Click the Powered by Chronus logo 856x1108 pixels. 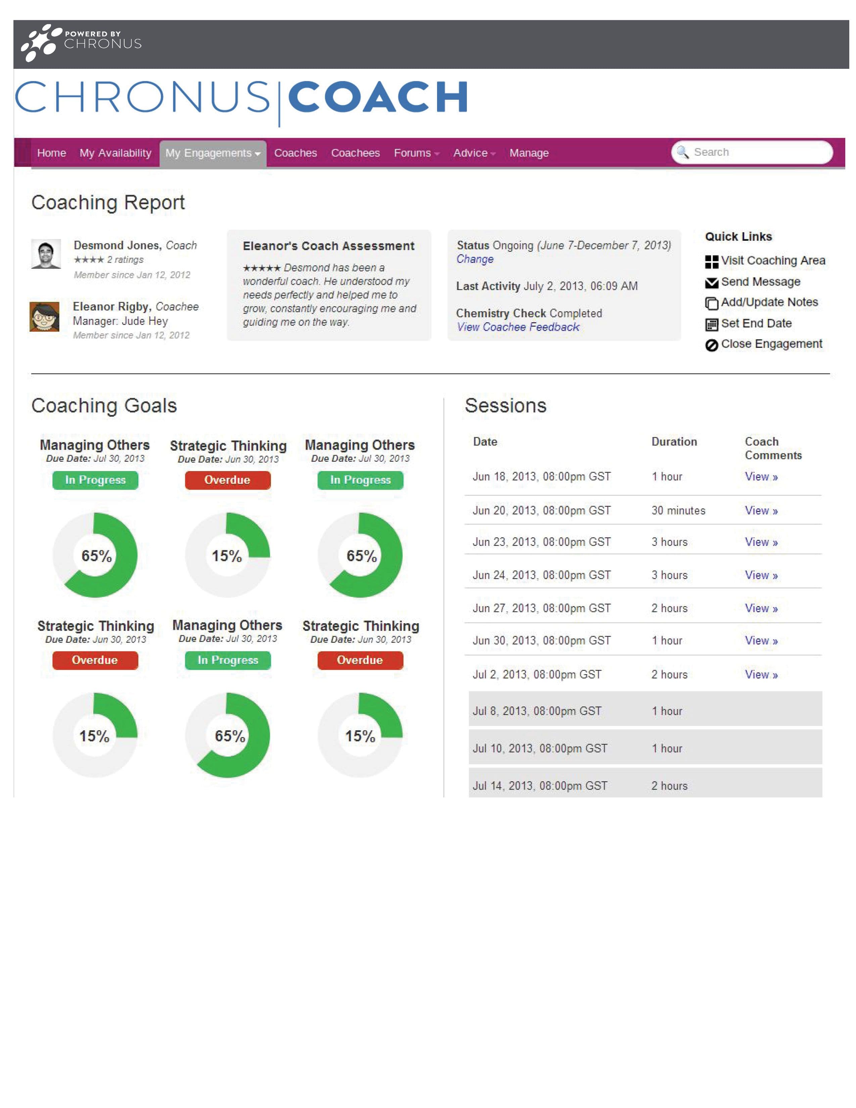tap(81, 43)
